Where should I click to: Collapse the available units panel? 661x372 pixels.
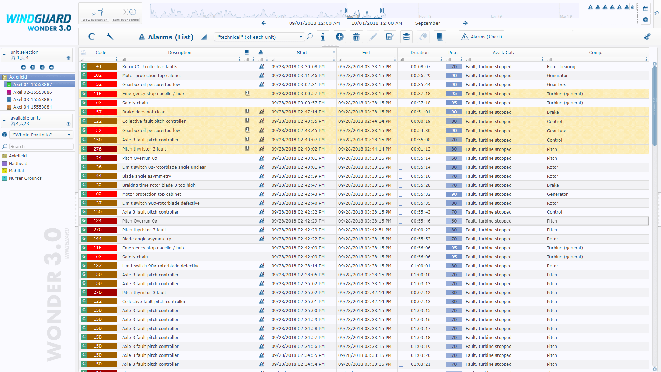(x=4, y=121)
